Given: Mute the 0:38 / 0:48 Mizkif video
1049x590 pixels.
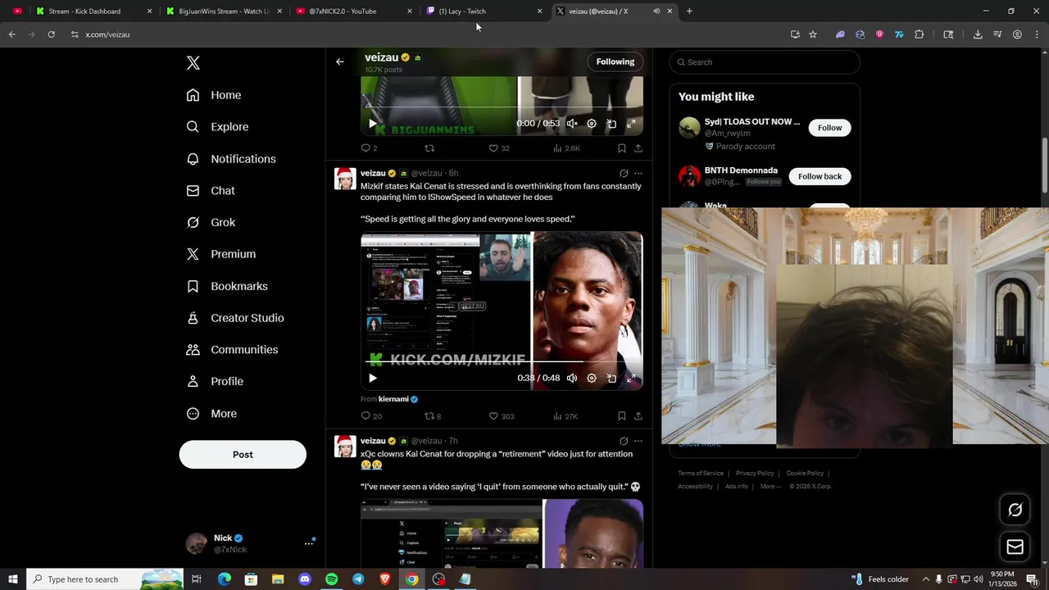Looking at the screenshot, I should click(572, 378).
